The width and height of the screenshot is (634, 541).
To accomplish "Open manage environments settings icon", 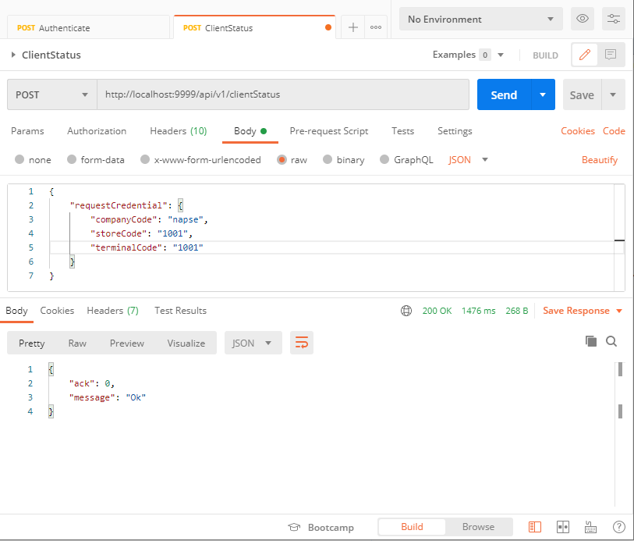I will pos(614,19).
